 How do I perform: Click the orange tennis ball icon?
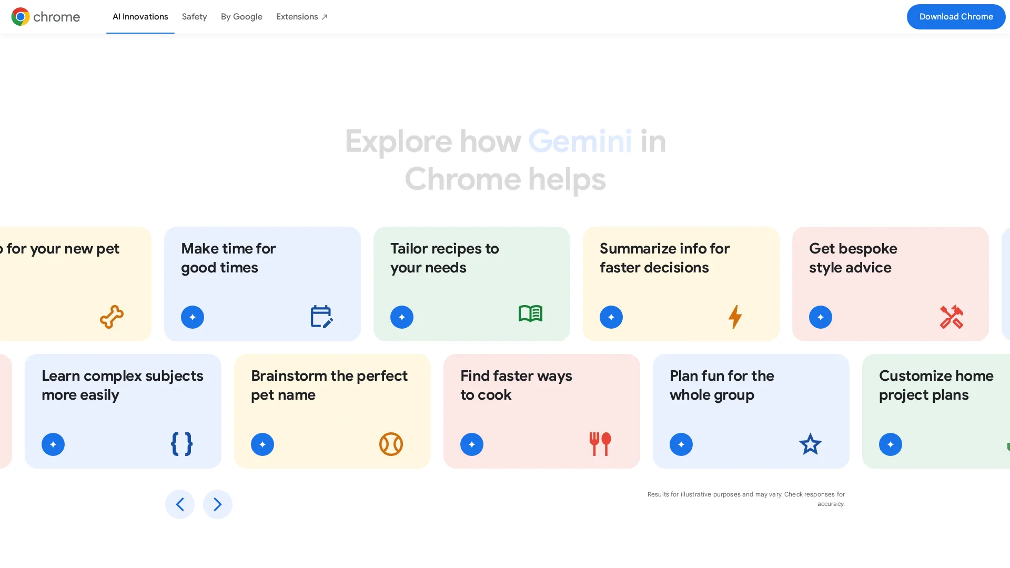(x=391, y=444)
